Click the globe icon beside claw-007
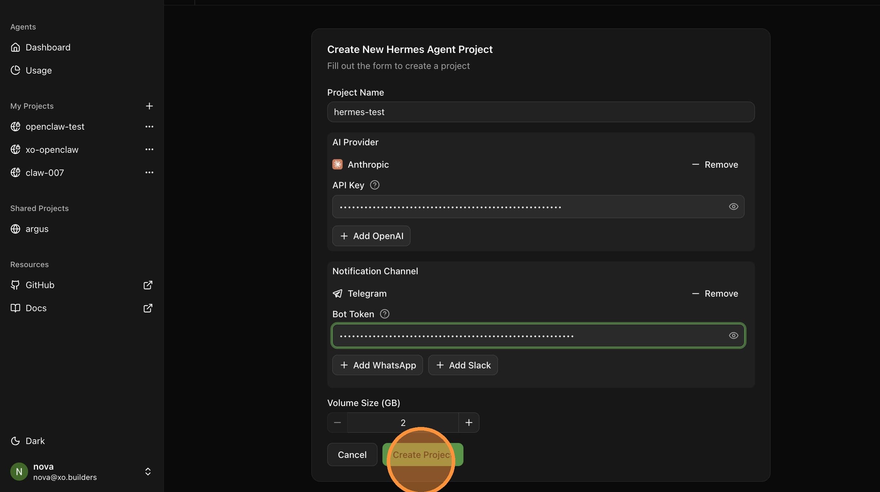This screenshot has width=880, height=492. pos(15,173)
